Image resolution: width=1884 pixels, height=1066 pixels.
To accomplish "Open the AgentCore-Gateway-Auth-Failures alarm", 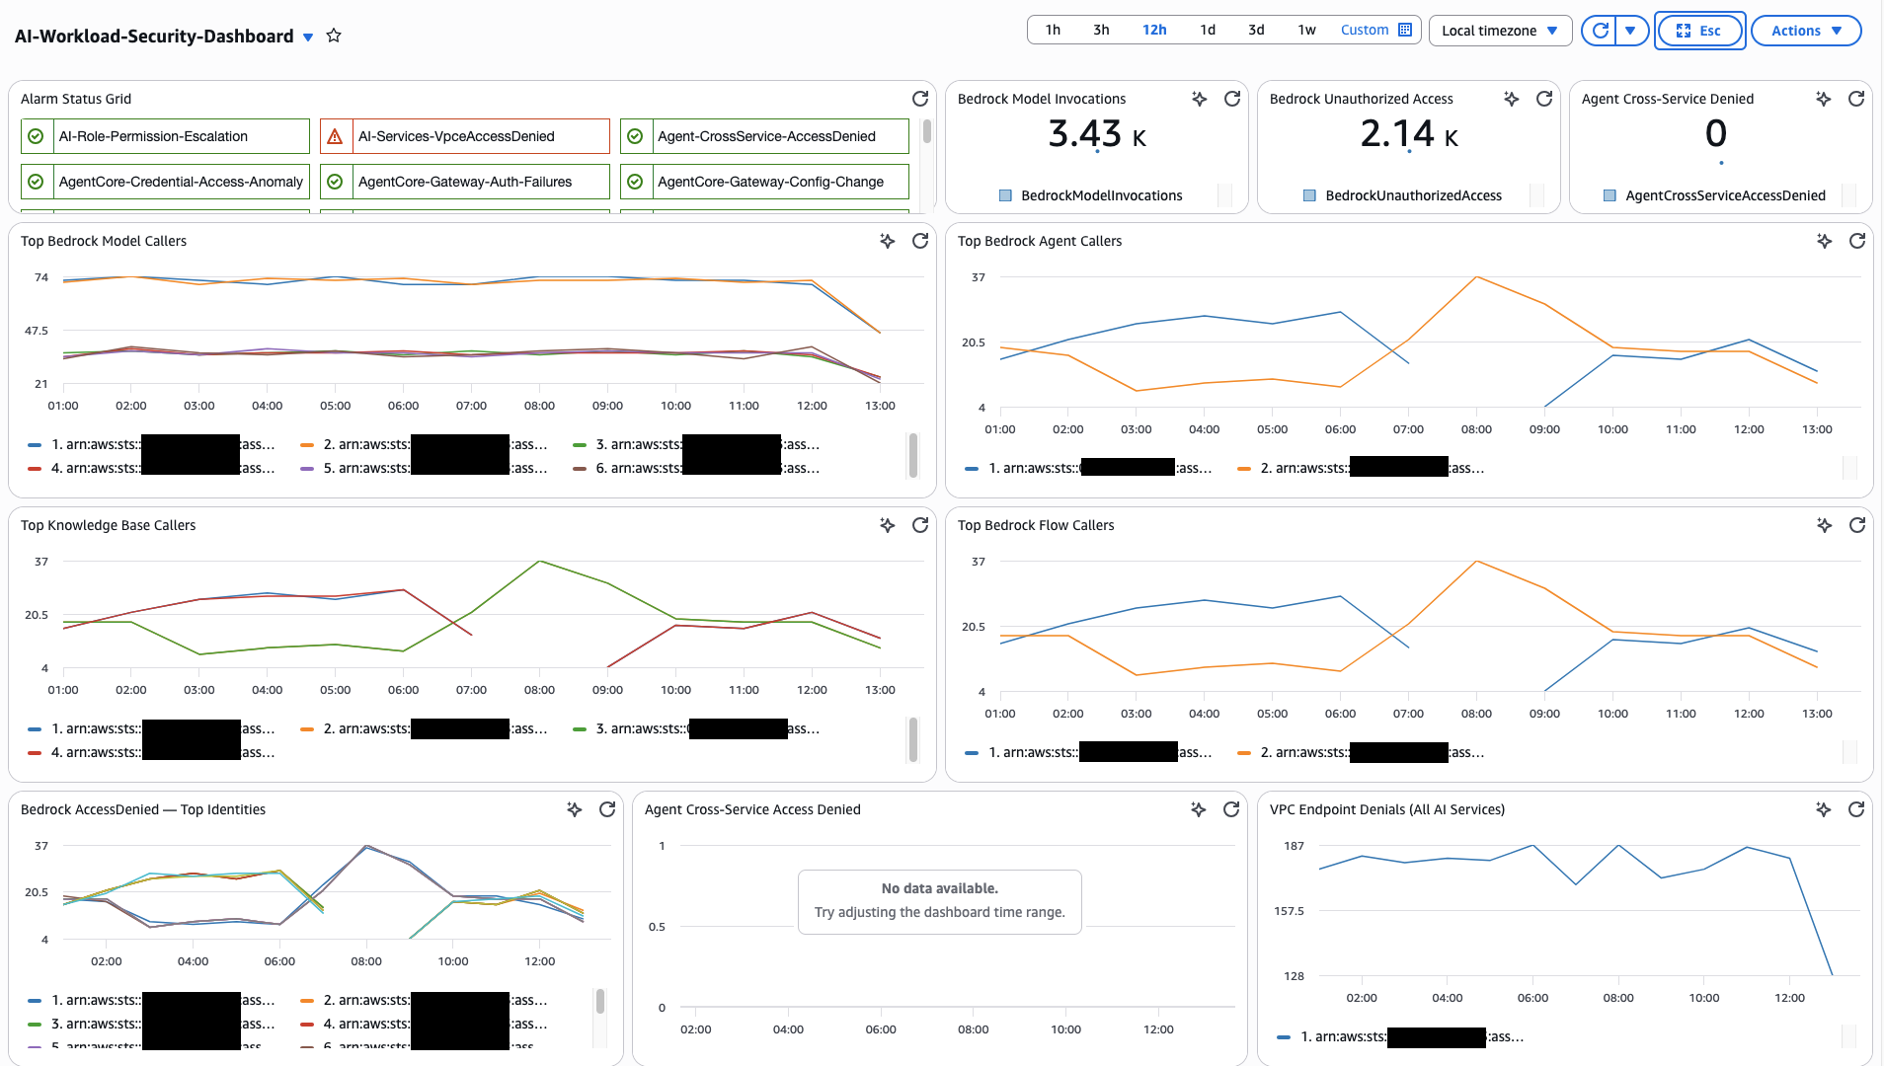I will click(x=465, y=182).
